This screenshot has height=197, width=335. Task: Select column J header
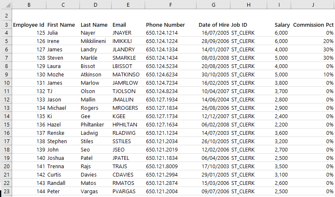(x=313, y=5)
